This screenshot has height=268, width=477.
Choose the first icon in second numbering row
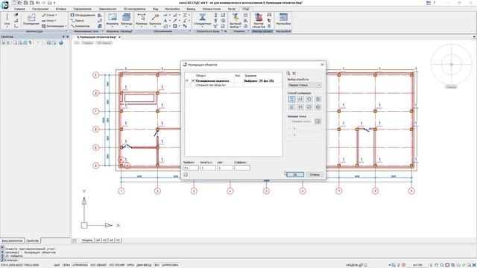[x=291, y=107]
